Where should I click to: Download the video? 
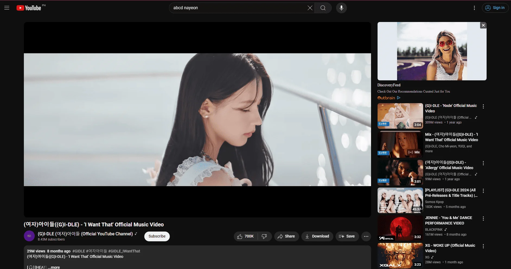pos(317,236)
